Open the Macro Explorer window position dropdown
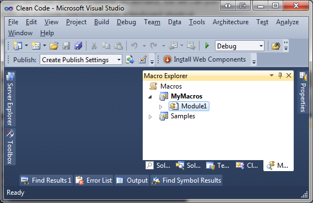 coord(272,75)
